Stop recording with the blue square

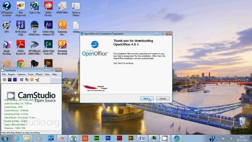(15, 80)
